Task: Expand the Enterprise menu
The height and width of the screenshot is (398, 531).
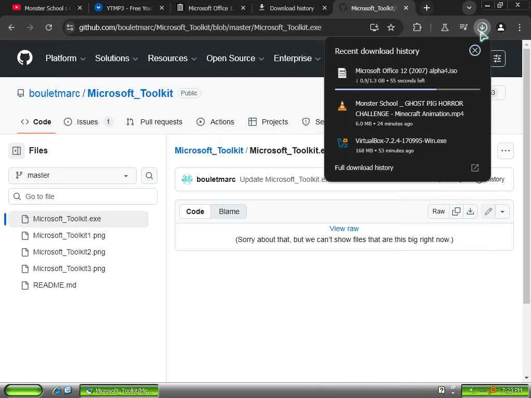Action: [297, 58]
